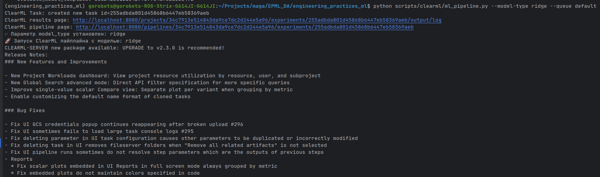600x177 pixels.
Task: Click the GCS credentials popup fix line
Action: (x=124, y=124)
